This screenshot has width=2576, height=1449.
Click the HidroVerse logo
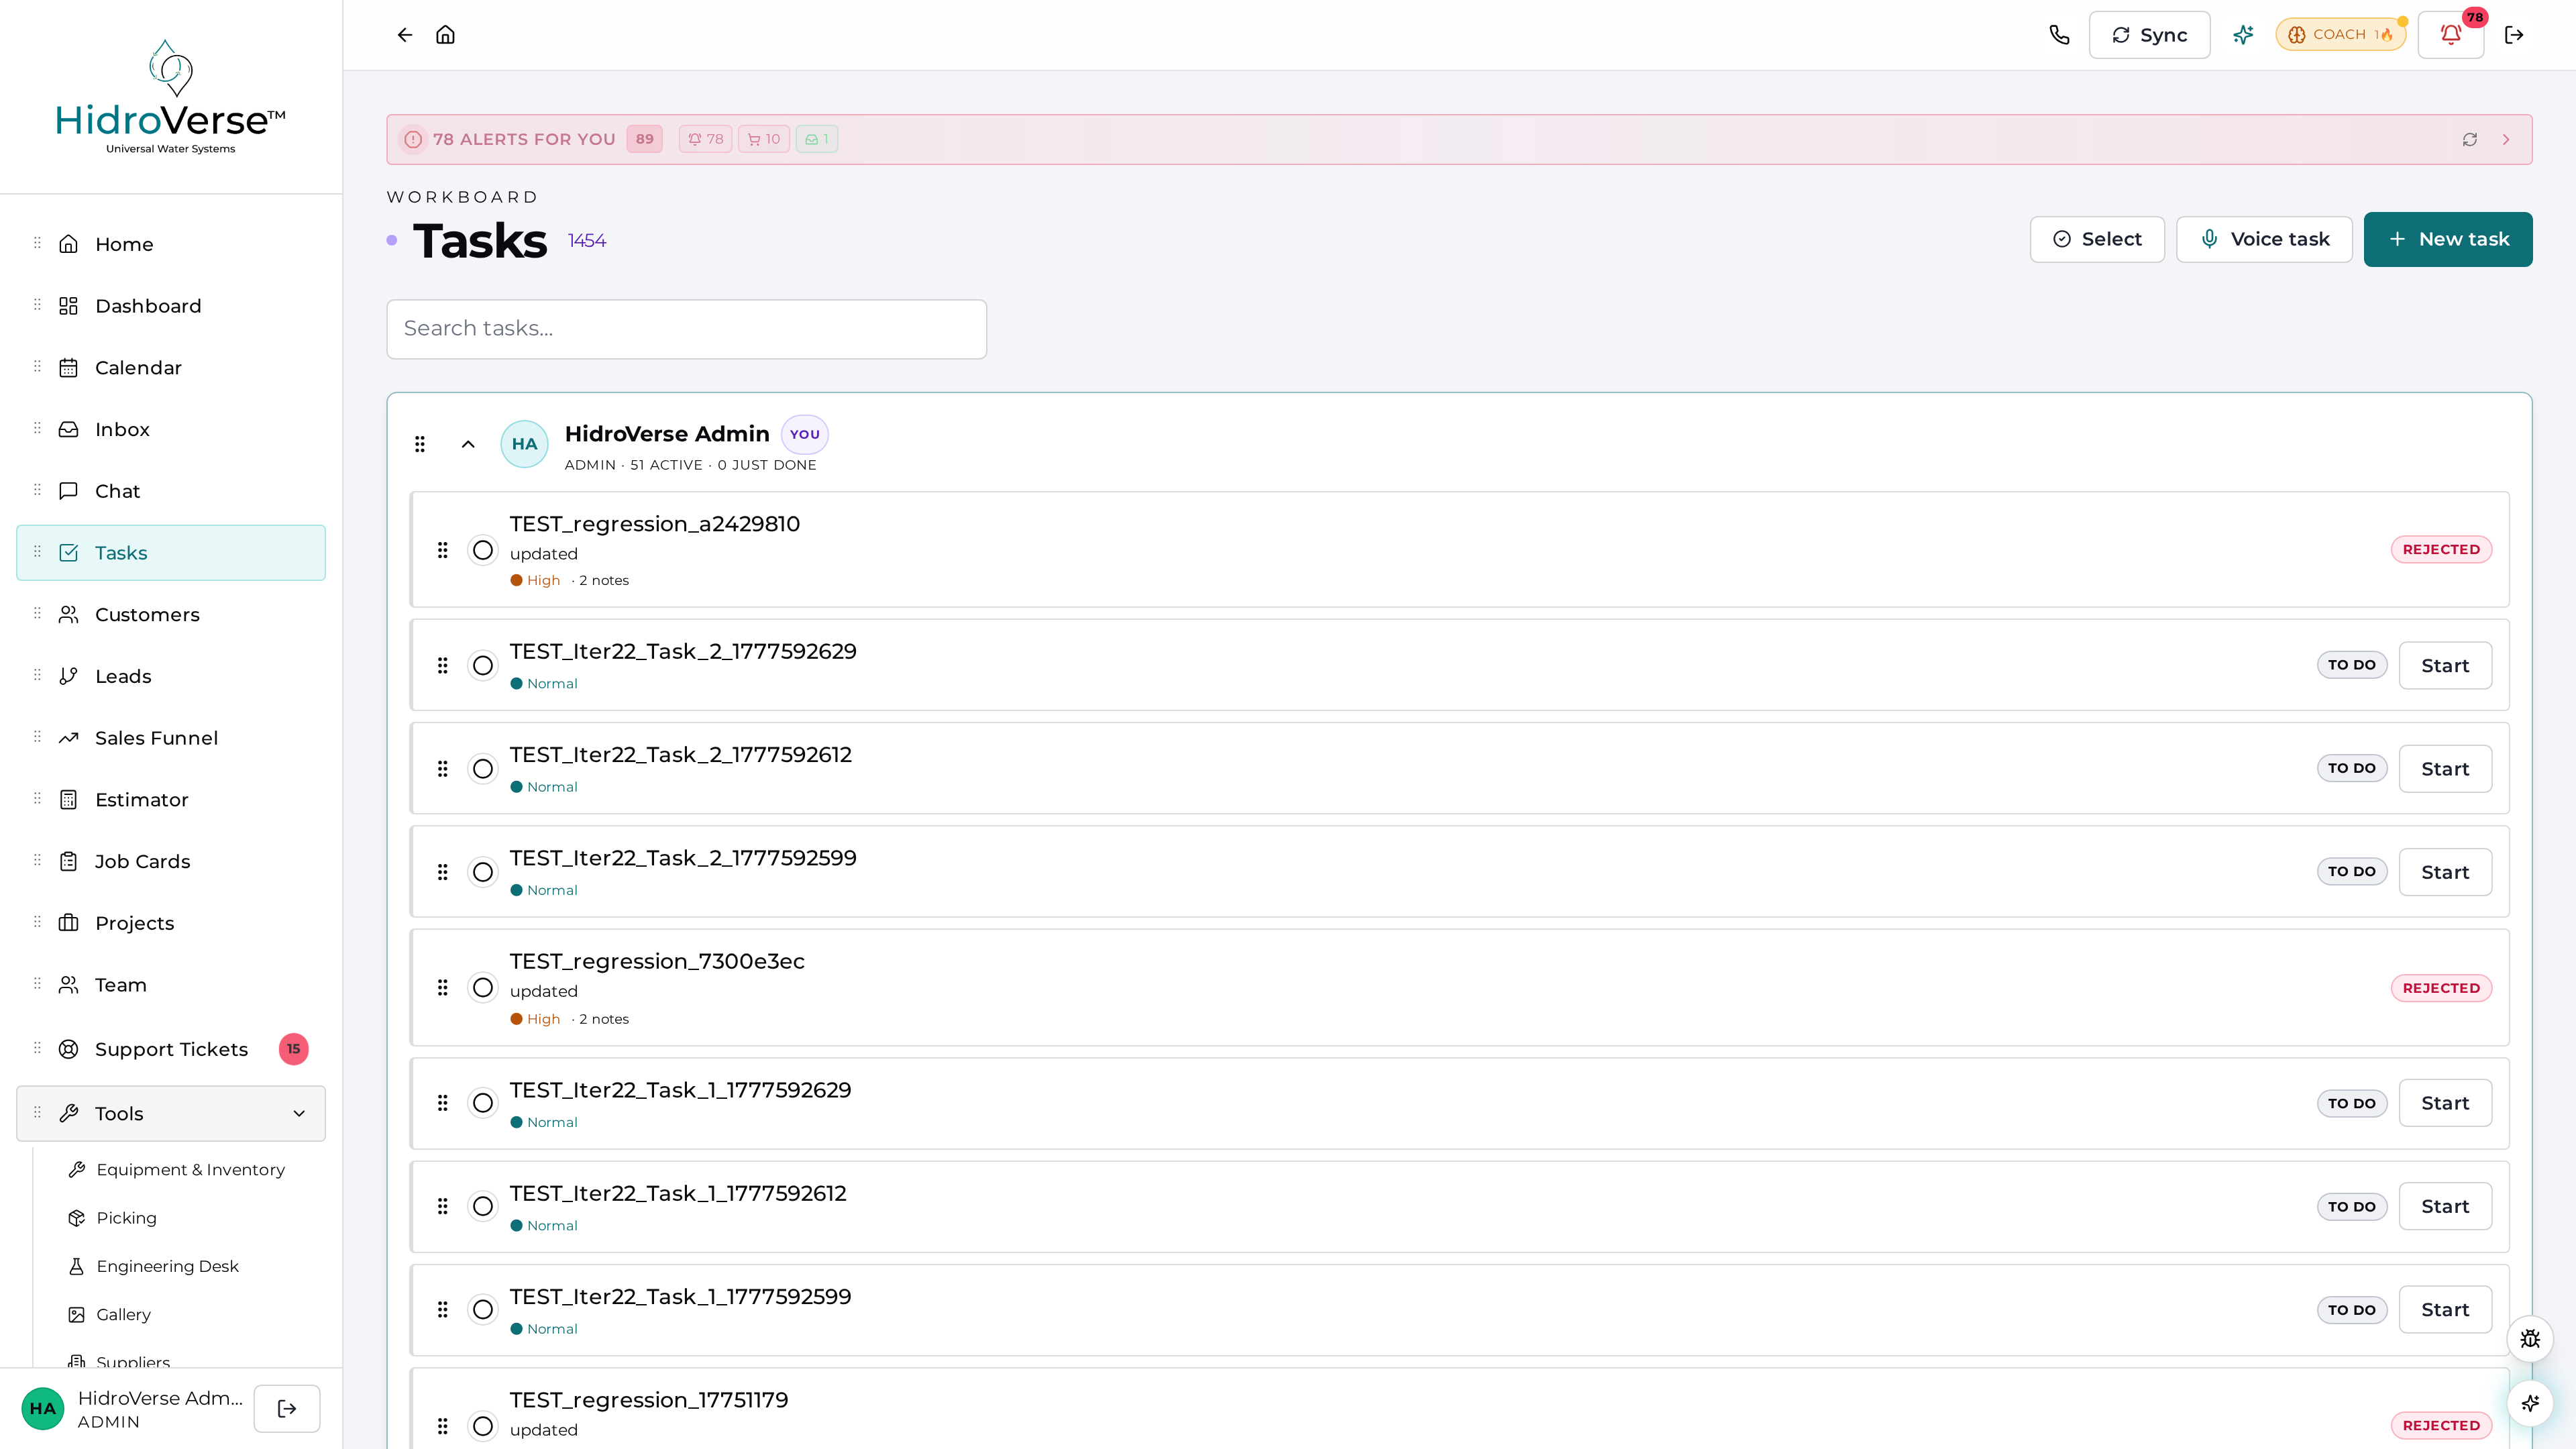coord(171,97)
